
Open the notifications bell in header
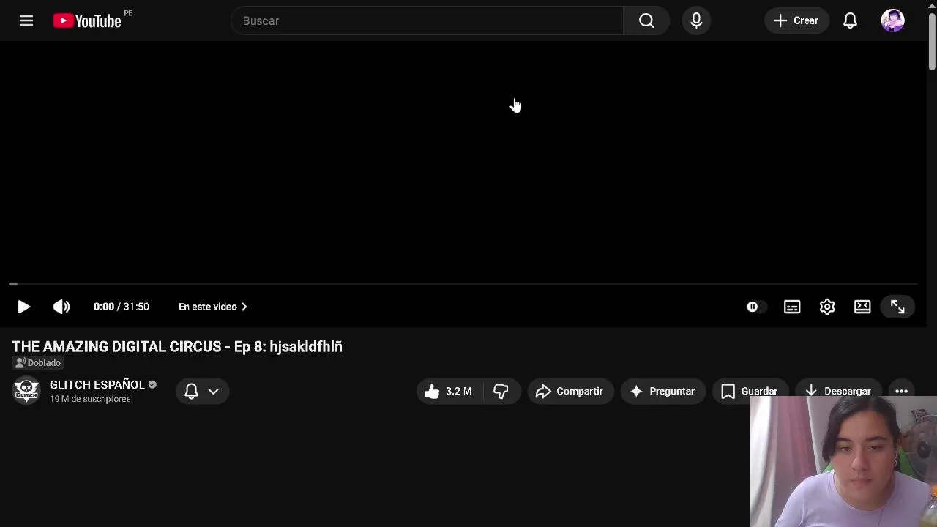pyautogui.click(x=850, y=20)
